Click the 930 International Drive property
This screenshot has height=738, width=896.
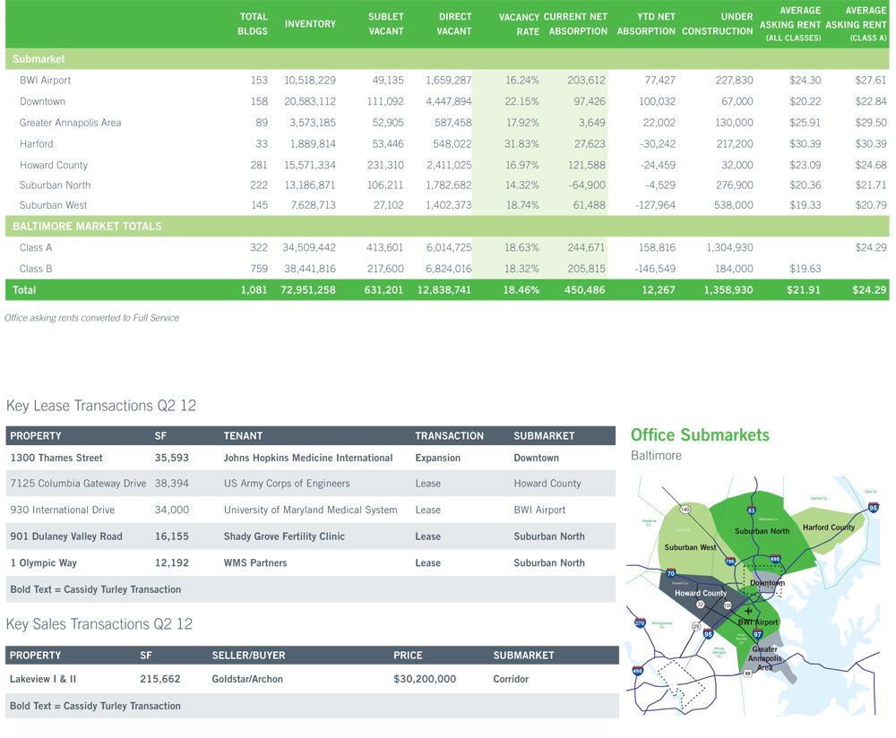(x=63, y=511)
